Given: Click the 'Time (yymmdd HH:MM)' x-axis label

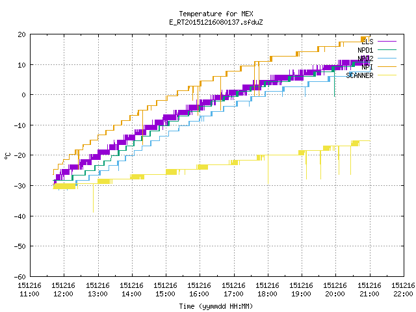Looking at the screenshot, I should tap(216, 306).
